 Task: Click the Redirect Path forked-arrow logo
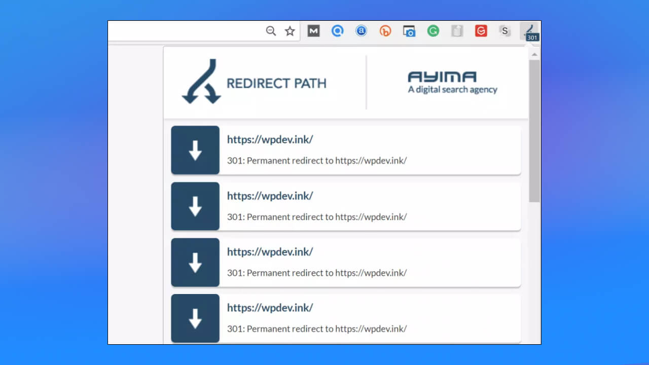(201, 82)
